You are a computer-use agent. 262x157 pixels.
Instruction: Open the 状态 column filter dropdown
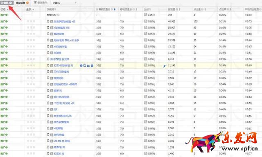5,9
